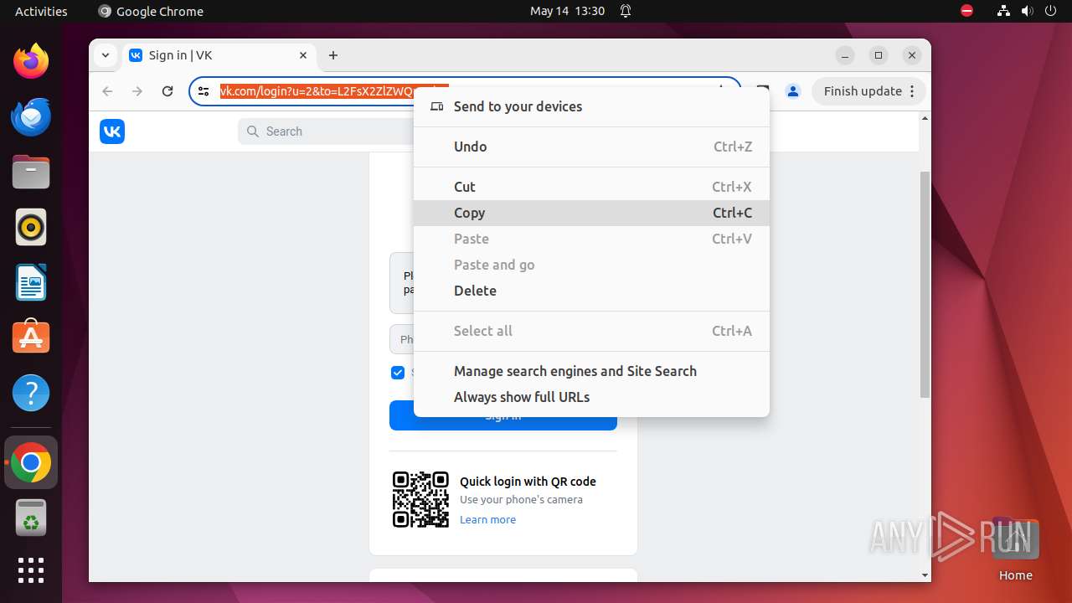The height and width of the screenshot is (603, 1072).
Task: Open the clock showing May 14 13:30
Action: pyautogui.click(x=567, y=11)
